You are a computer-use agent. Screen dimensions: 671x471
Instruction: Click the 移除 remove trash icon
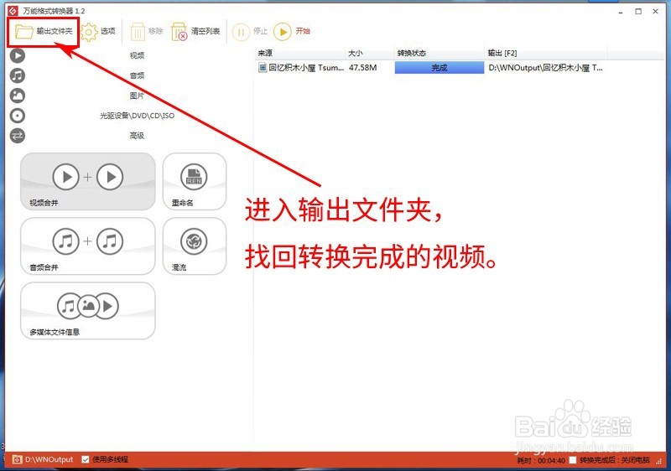138,32
